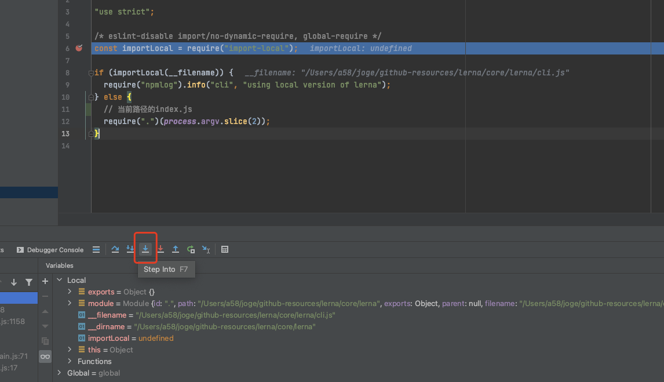Switch to the Debugger Console tab
The height and width of the screenshot is (382, 664).
coord(50,250)
